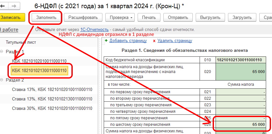Select Раздел 2 in the section tree
The height and width of the screenshot is (134, 272).
(15, 80)
